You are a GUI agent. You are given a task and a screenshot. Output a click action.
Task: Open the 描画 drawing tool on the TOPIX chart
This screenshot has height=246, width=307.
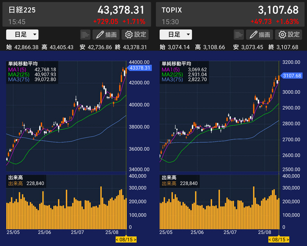260,35
